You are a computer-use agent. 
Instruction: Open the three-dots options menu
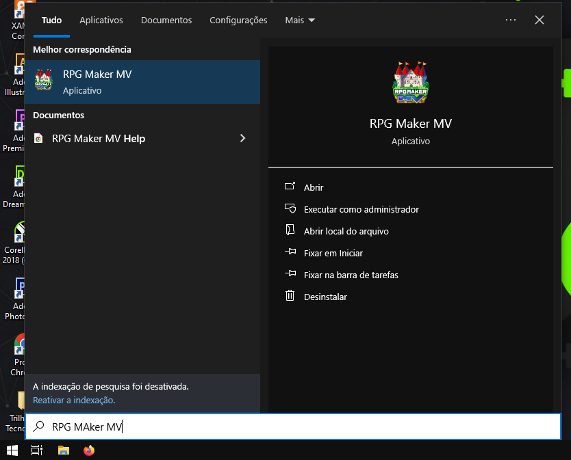coord(510,21)
